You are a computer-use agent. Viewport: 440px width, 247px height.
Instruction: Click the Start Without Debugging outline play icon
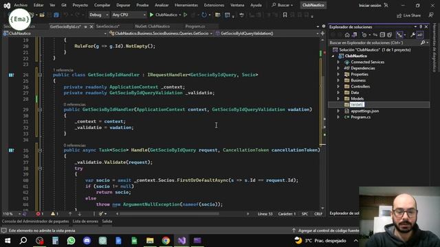click(x=185, y=15)
